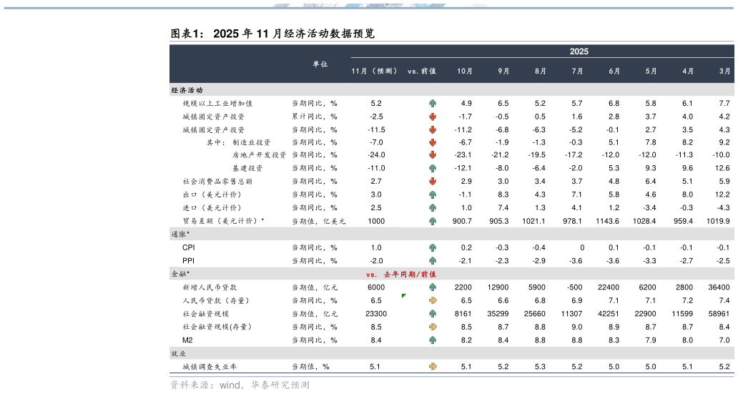Click the red vs. 去年同期/前值 label
738x394 pixels.
tap(400, 274)
